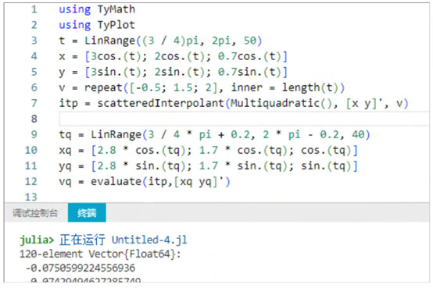
Task: Click the repeat function on line 6
Action: (103, 87)
